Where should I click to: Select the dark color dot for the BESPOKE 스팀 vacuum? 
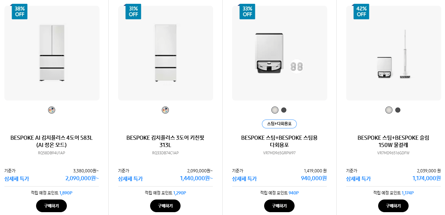point(284,110)
